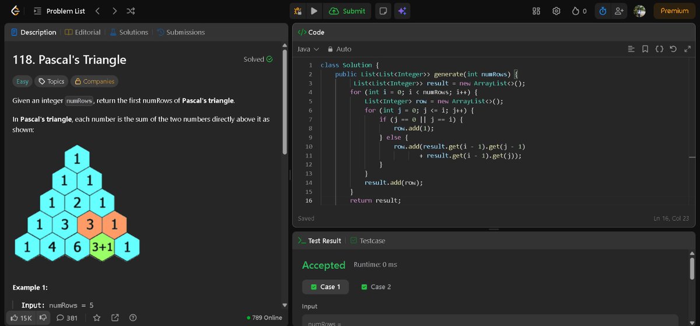This screenshot has height=326, width=700.
Task: Open the layout grid icon
Action: (537, 10)
